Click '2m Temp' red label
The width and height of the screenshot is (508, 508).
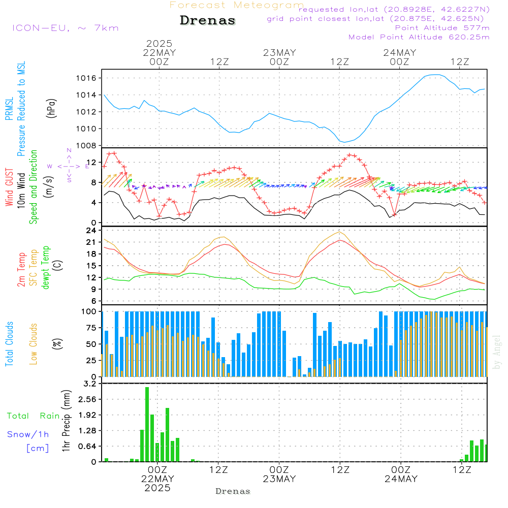[x=21, y=270]
